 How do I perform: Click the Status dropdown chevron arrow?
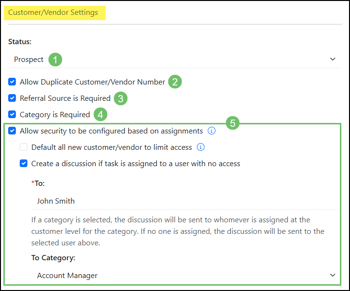[333, 59]
